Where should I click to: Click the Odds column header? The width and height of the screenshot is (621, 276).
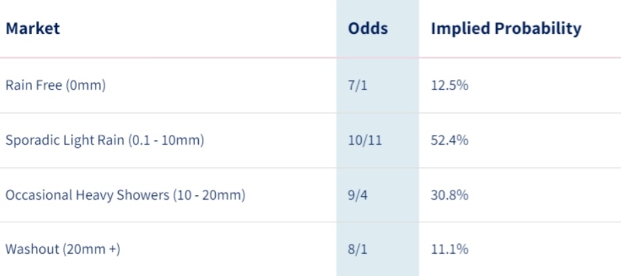[x=368, y=28]
